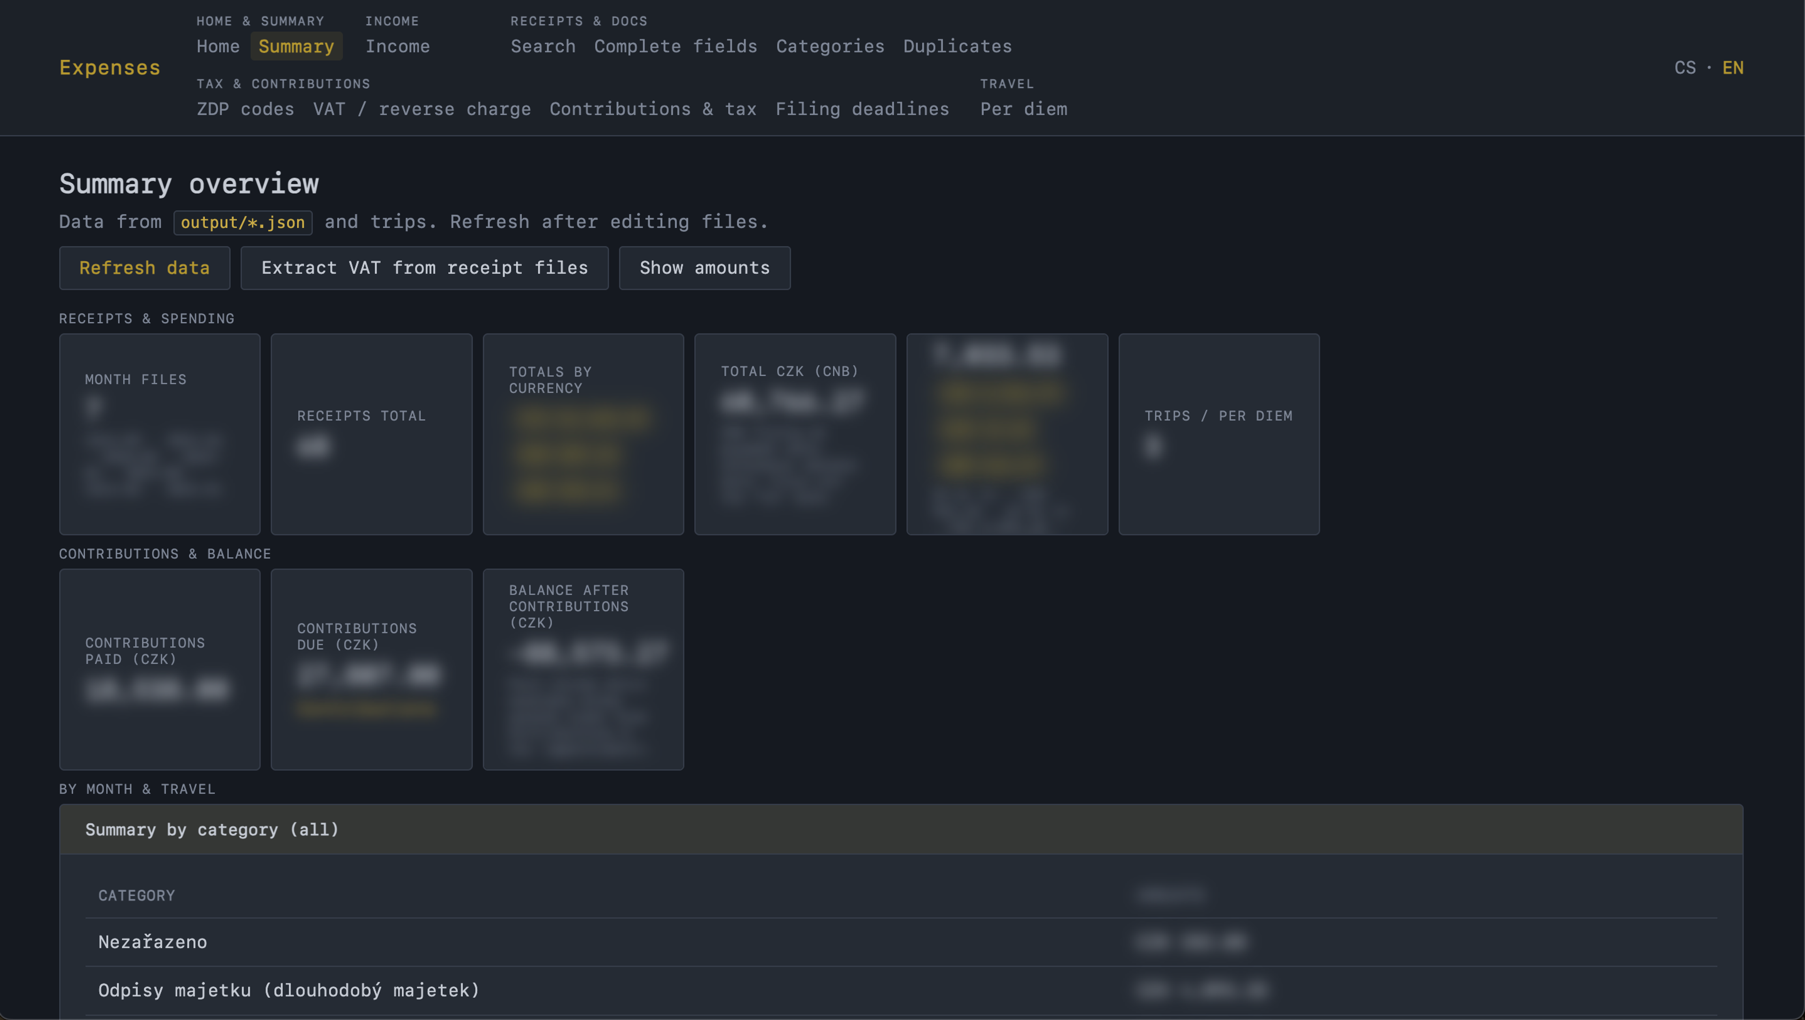Click the RECEIPTS & SPENDING section label
This screenshot has height=1020, width=1805.
[147, 319]
